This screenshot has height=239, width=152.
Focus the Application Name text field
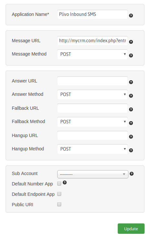pyautogui.click(x=92, y=15)
